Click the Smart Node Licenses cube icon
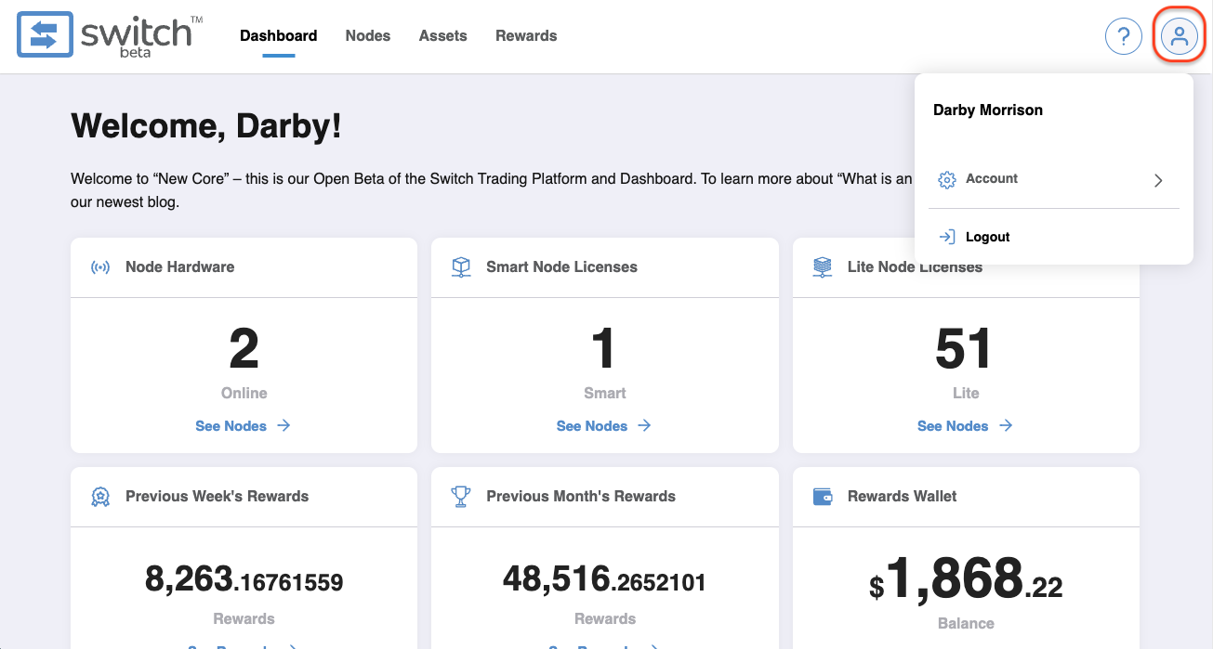This screenshot has width=1213, height=649. coord(461,267)
